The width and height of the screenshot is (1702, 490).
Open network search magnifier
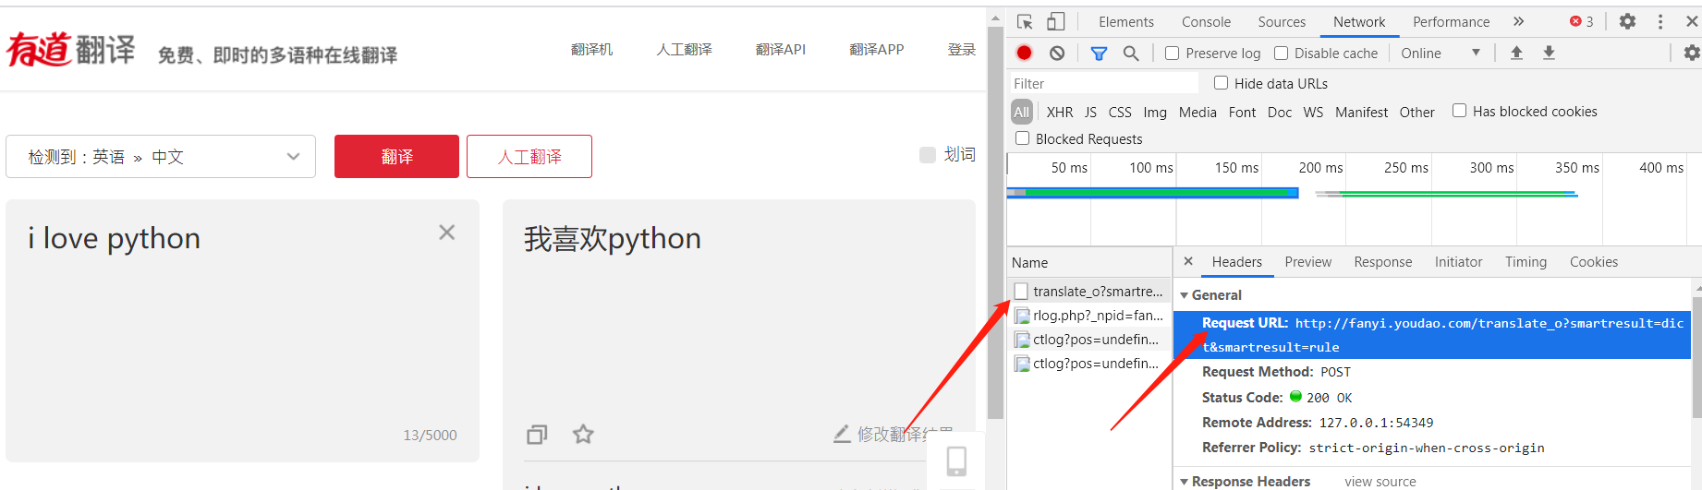[1131, 54]
